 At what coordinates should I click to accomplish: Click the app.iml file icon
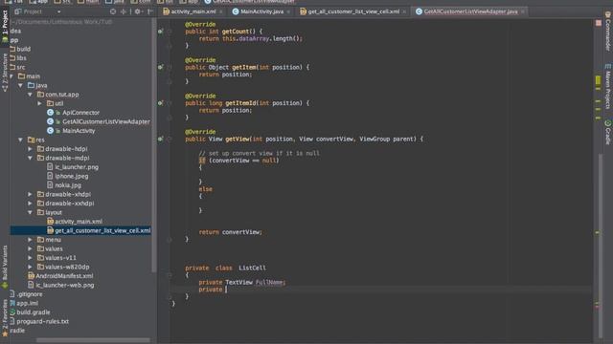coord(12,303)
